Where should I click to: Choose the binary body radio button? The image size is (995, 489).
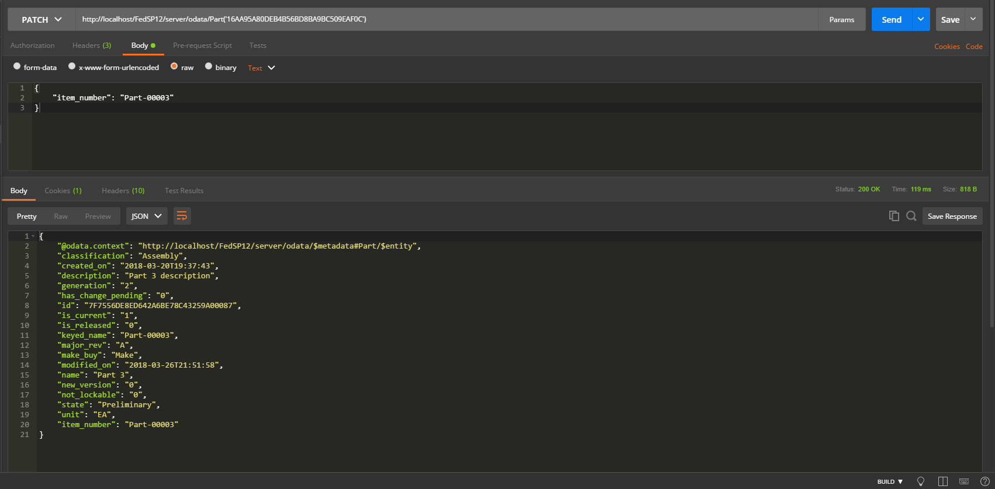click(x=209, y=67)
